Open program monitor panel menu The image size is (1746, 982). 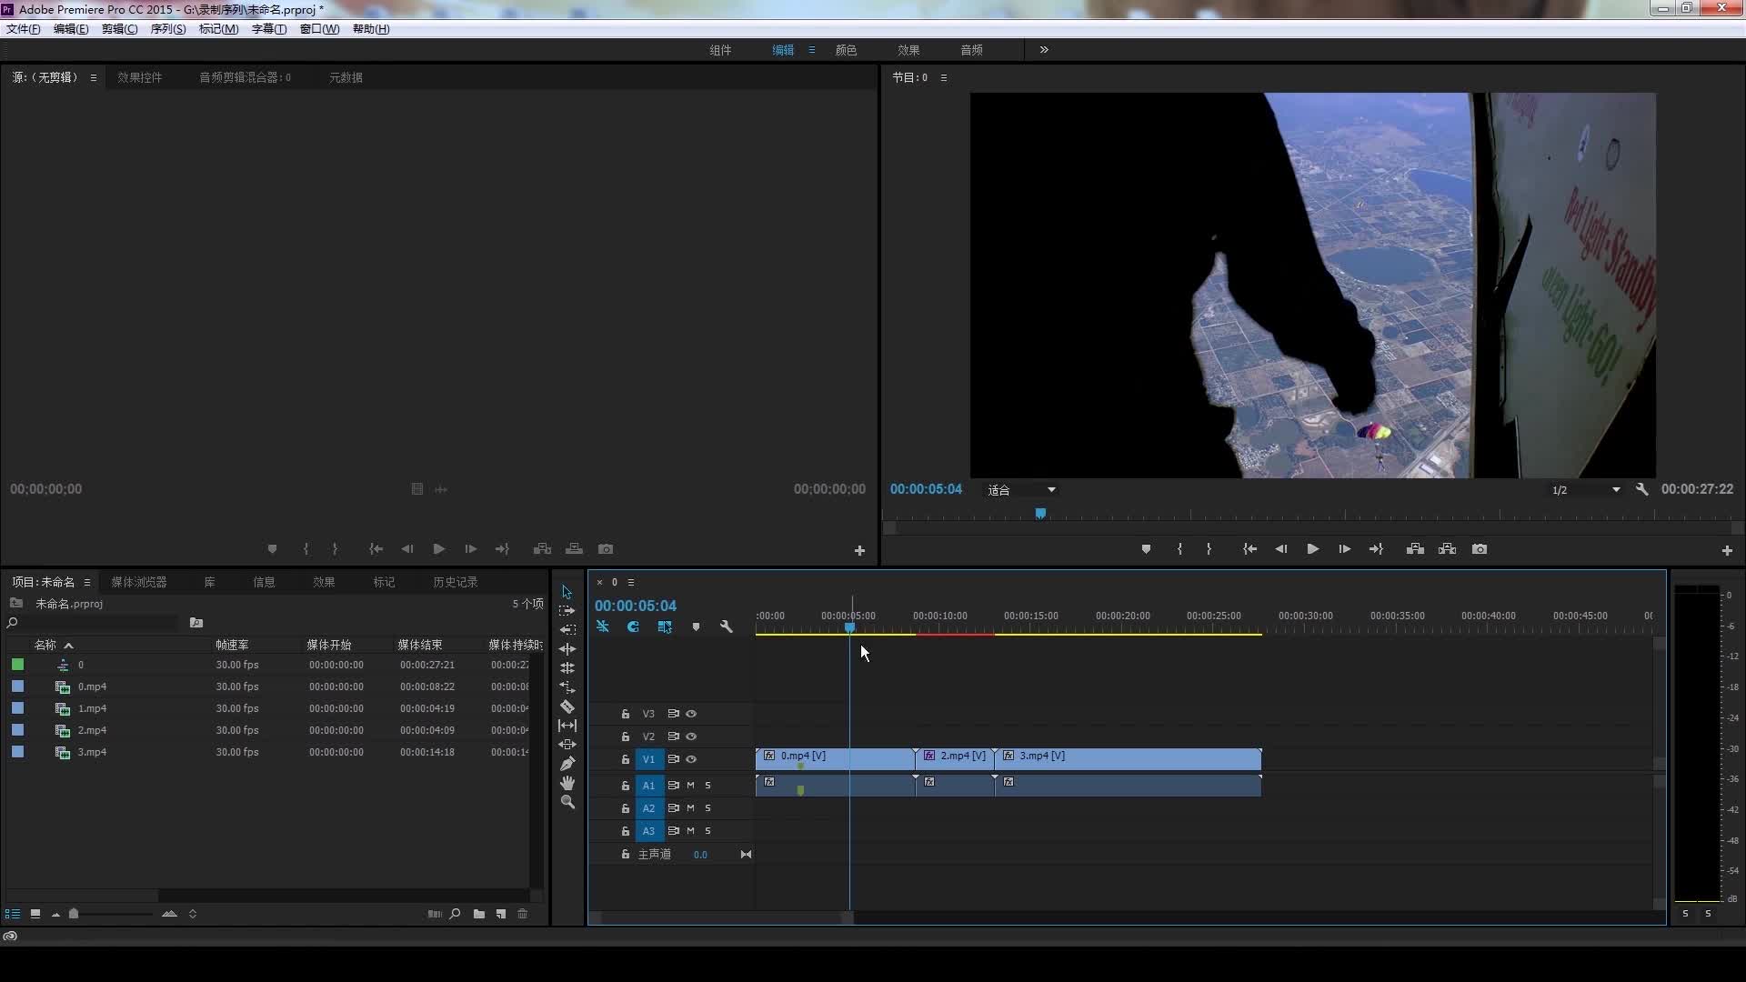944,77
